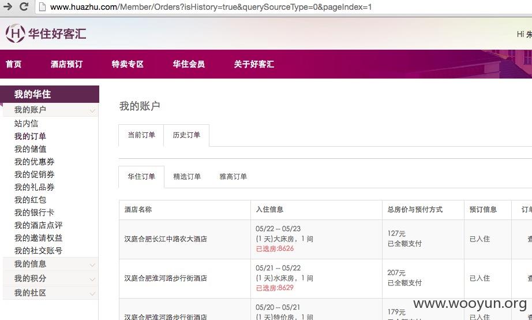Select the 雅高订单 tab
Screen dimensions: 532x320
point(233,177)
